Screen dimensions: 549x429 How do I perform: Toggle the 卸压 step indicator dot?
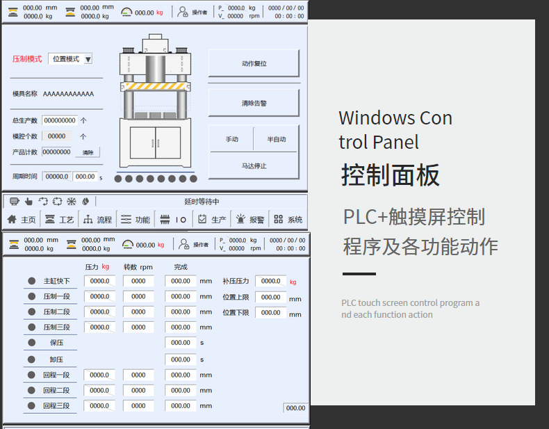pos(31,359)
